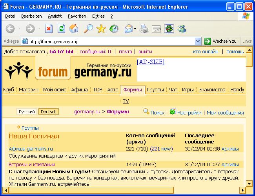
Task: Open the Search magnifier toolbar icon
Action: (89, 29)
